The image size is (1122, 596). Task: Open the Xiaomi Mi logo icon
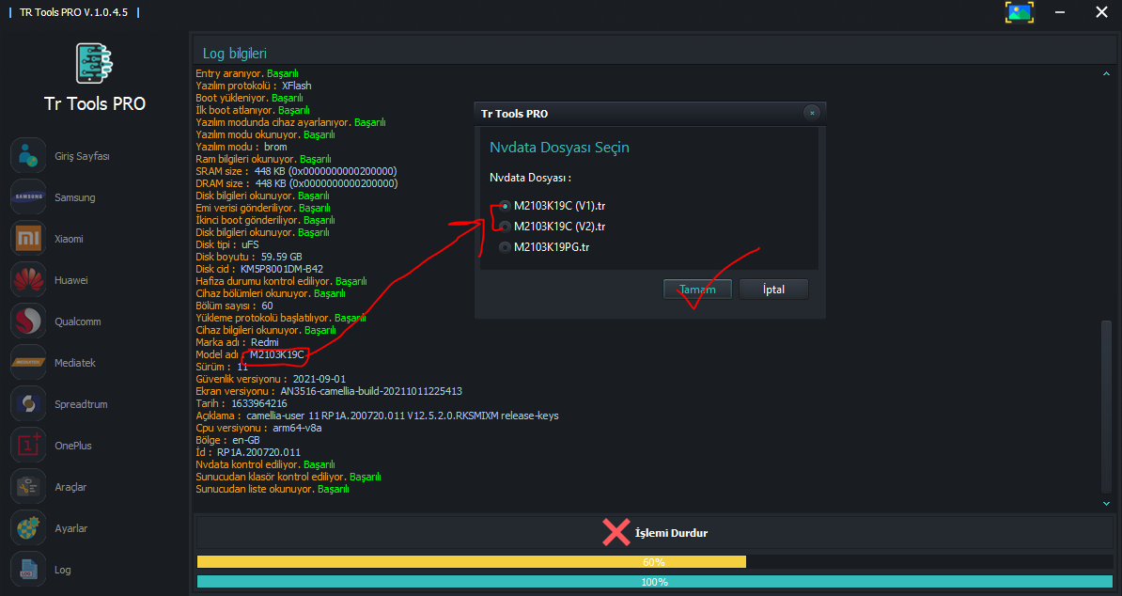click(x=28, y=238)
